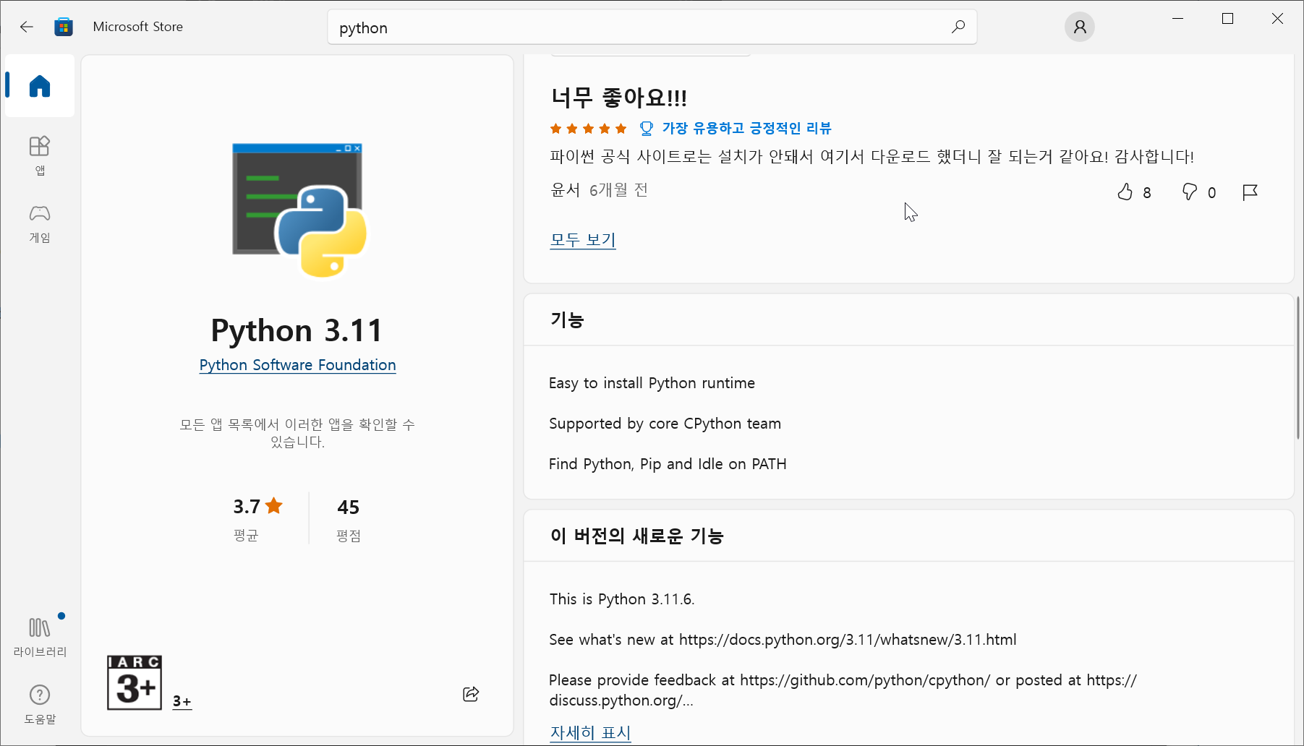The image size is (1304, 746).
Task: Click 'Supported by core CPython team' text
Action: 665,424
